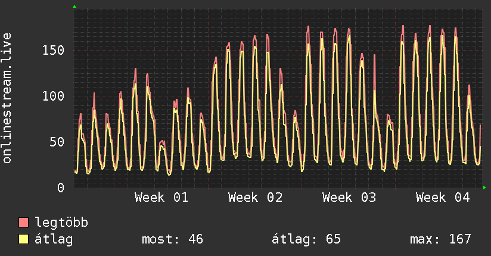
Task: Click the onlinestream.live vertical axis title
Action: (x=7, y=98)
